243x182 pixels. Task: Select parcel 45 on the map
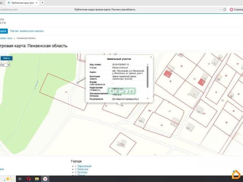(x=226, y=122)
